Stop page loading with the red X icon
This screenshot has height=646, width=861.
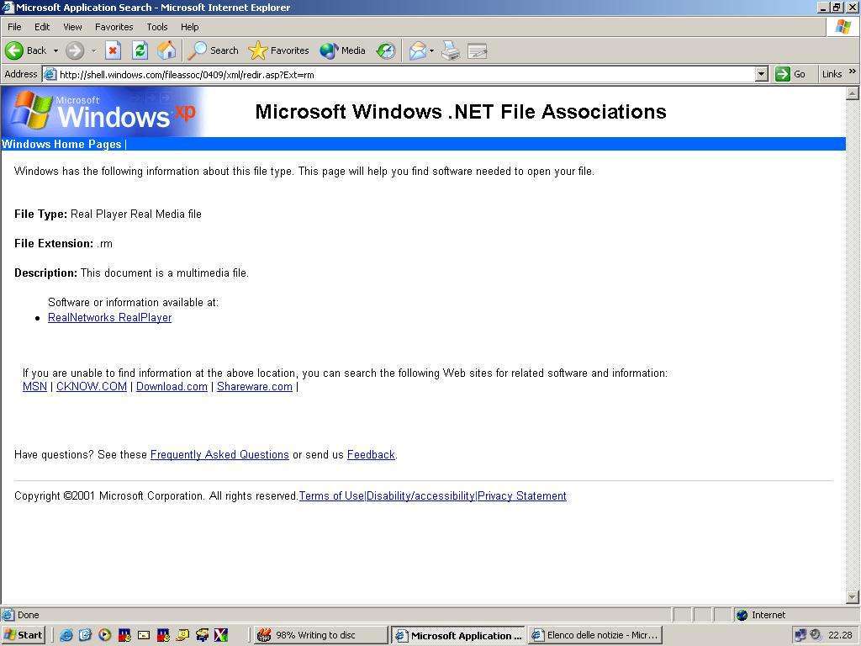113,50
